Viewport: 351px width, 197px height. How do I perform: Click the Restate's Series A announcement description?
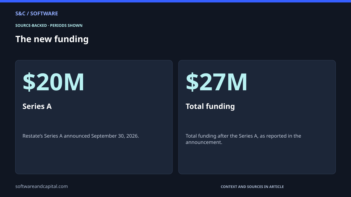tap(81, 136)
